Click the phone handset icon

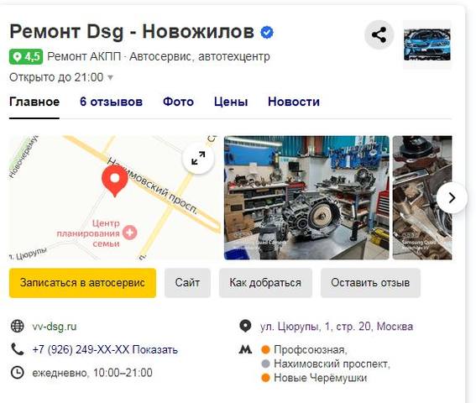pos(18,349)
